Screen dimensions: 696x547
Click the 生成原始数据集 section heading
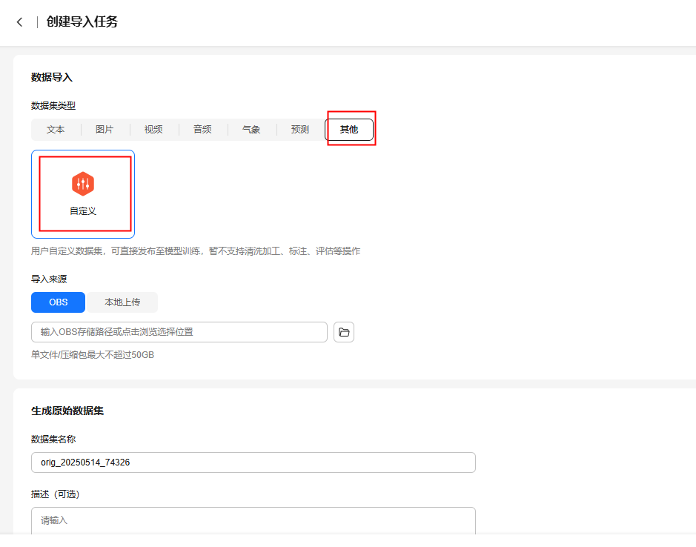coord(67,411)
